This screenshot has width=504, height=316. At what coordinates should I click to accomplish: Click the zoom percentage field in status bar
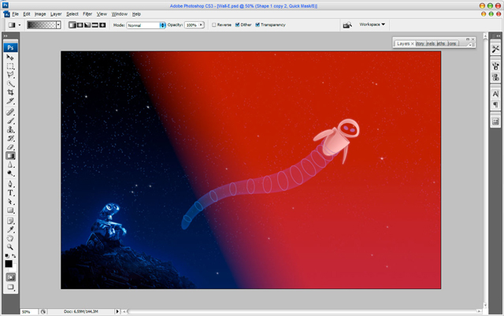[29, 311]
